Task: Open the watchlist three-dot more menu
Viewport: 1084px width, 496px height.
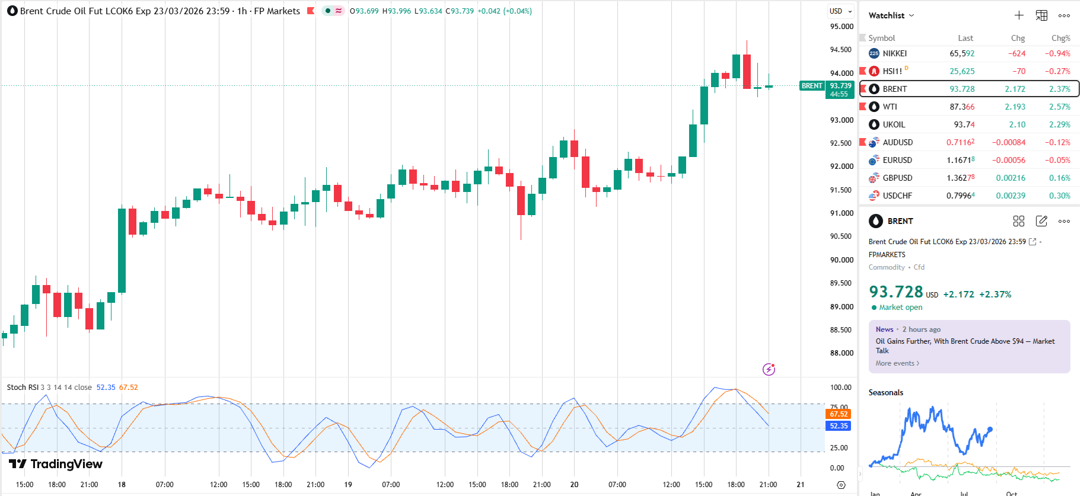Action: 1064,15
